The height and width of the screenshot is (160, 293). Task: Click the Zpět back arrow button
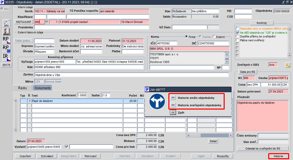pos(173,112)
